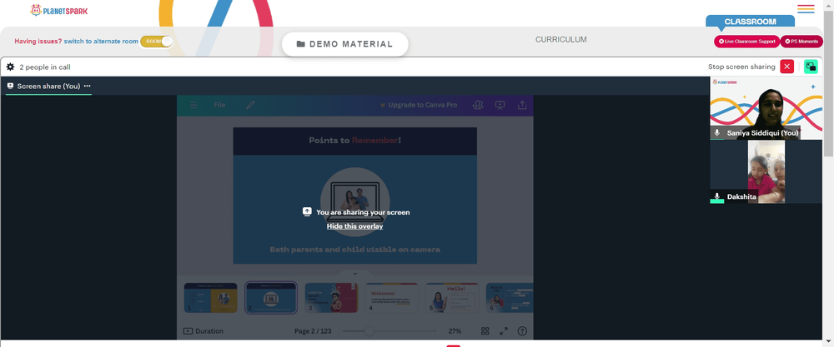
Task: Collapse the slide thumbnail strip chevron
Action: (354, 274)
